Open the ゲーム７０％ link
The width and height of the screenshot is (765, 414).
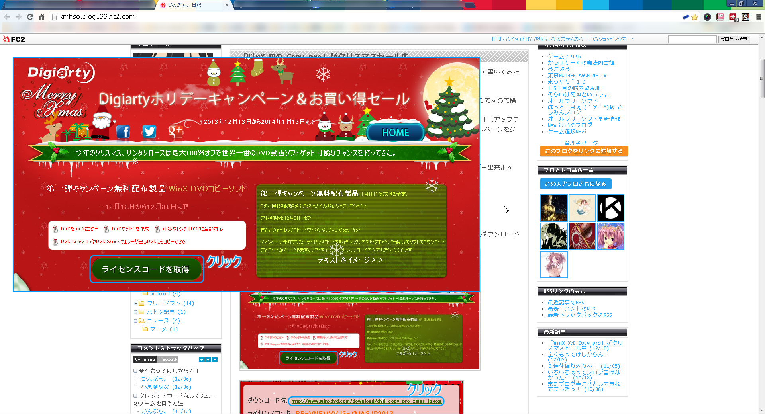564,56
